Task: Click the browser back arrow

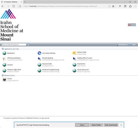Action: click(3, 6)
